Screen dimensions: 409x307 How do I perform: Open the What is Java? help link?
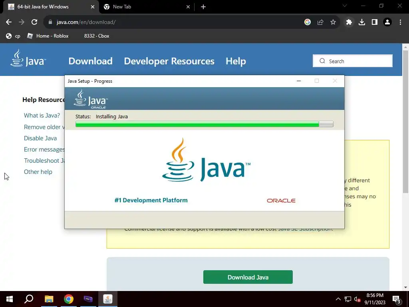click(x=42, y=116)
